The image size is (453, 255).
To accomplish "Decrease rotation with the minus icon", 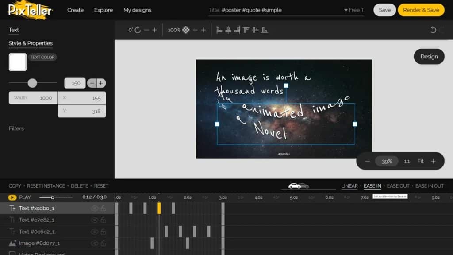I will pyautogui.click(x=146, y=30).
